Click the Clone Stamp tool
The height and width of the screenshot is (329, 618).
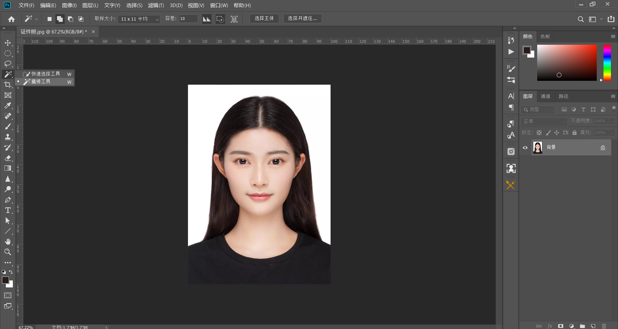[x=8, y=137]
